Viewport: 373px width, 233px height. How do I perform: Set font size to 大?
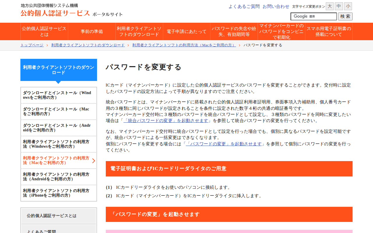(x=330, y=6)
